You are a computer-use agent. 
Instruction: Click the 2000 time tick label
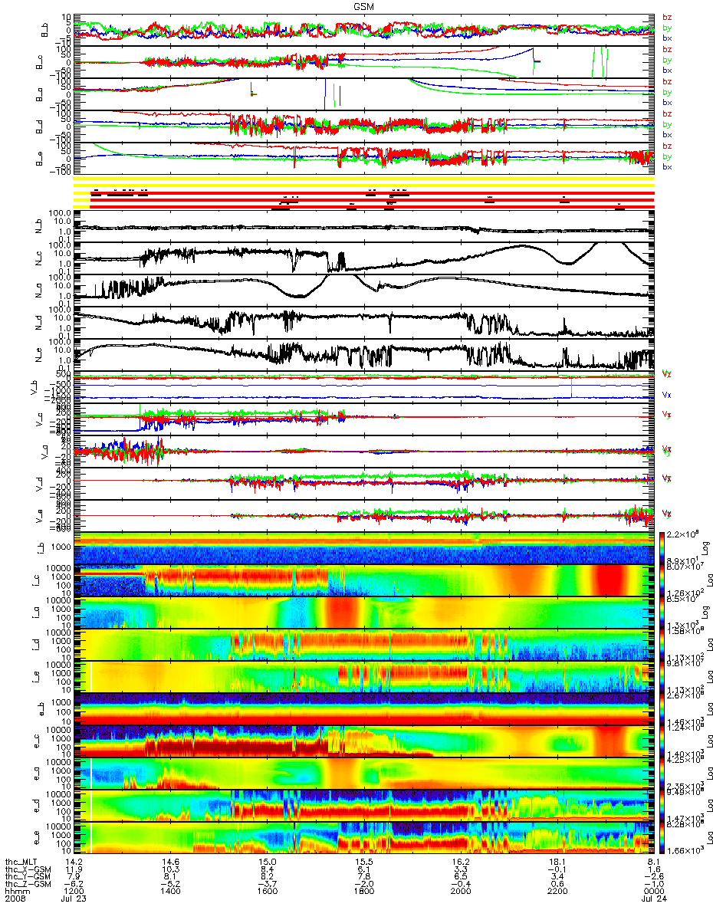pos(460,892)
